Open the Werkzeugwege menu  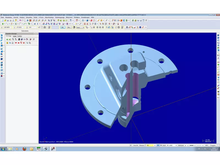coord(59,17)
